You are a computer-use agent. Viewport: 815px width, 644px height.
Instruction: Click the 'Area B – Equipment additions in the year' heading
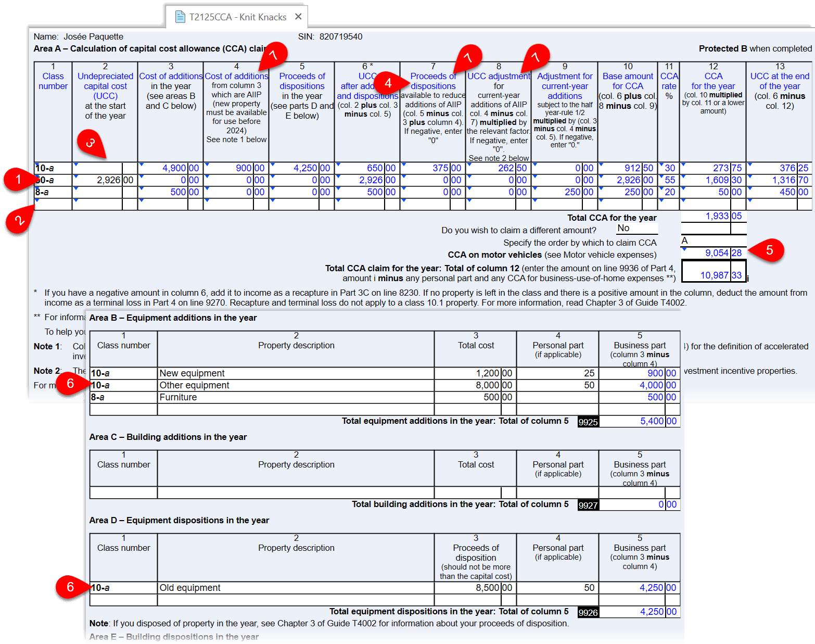coord(173,318)
